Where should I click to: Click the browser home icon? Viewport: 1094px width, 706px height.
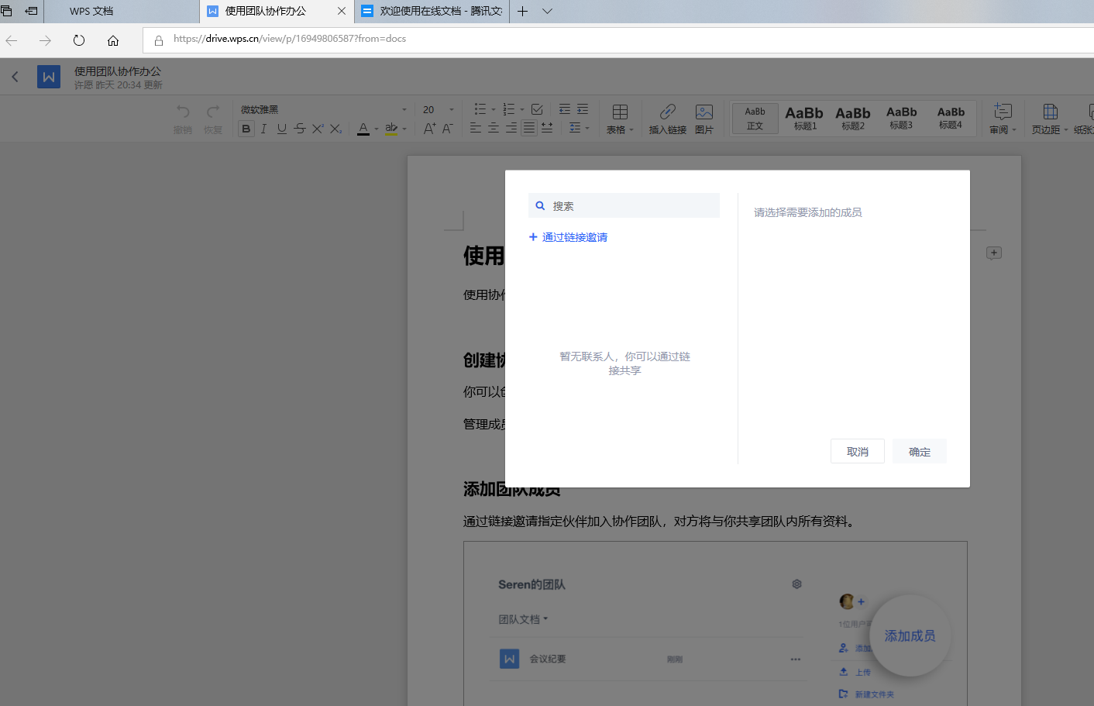[x=113, y=40]
